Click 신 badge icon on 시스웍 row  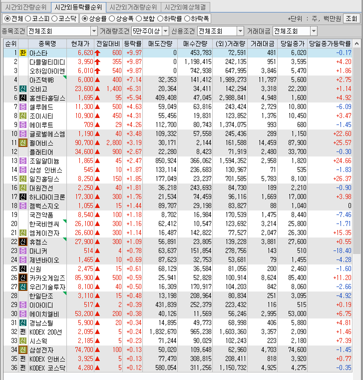tap(23, 340)
